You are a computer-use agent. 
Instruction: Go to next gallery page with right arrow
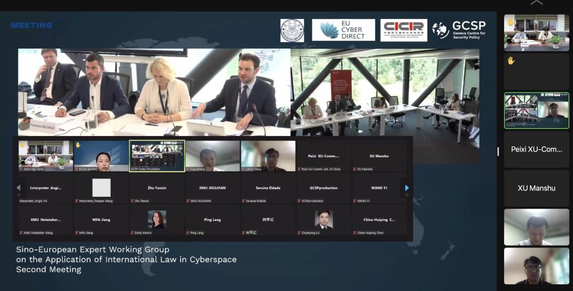(x=407, y=188)
